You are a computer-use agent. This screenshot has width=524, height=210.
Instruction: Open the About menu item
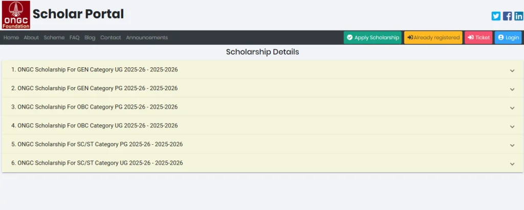[x=31, y=38]
